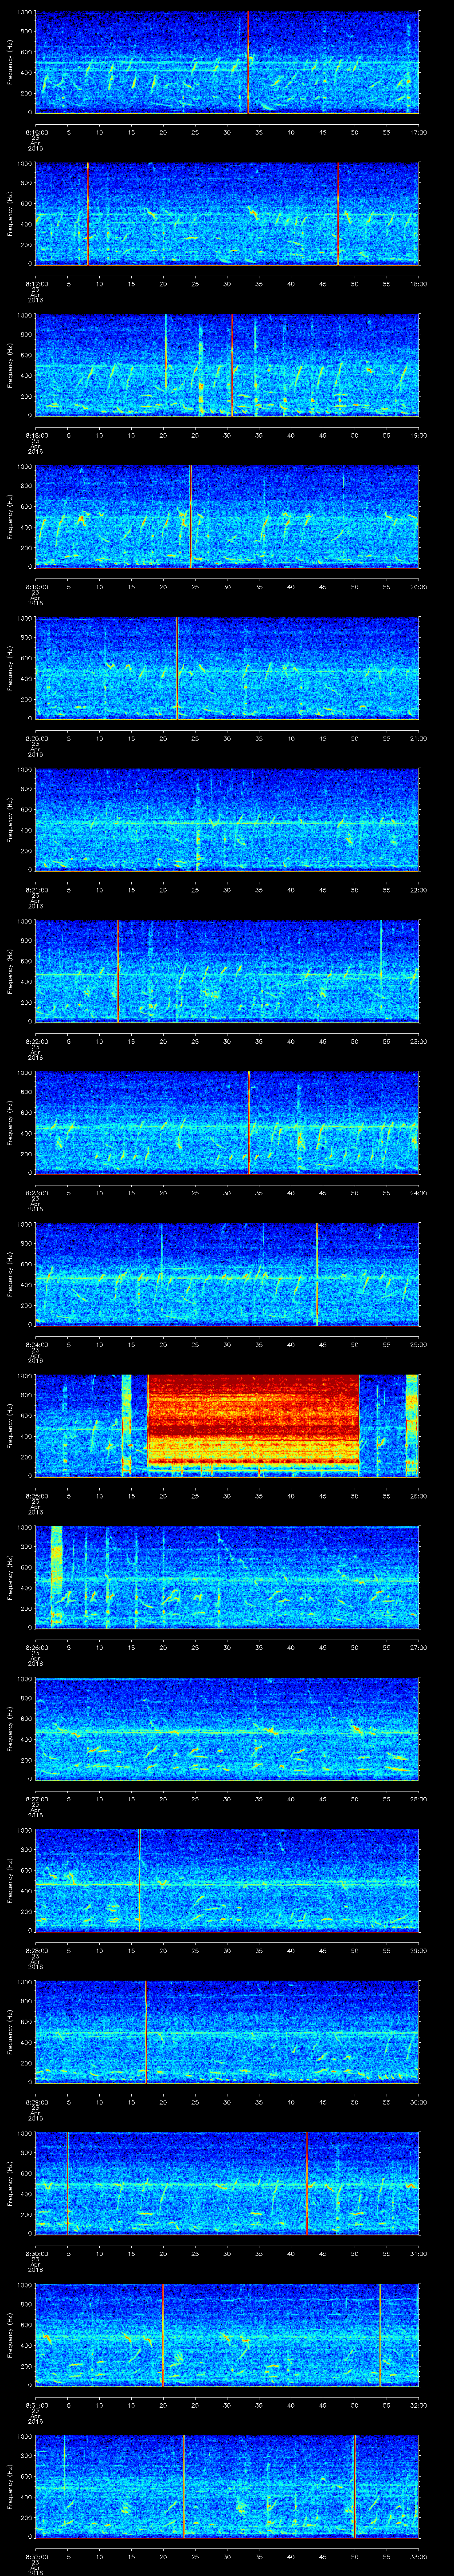This screenshot has width=454, height=2576.
Task: Click the end time label 25:00
Action: pyautogui.click(x=418, y=1344)
